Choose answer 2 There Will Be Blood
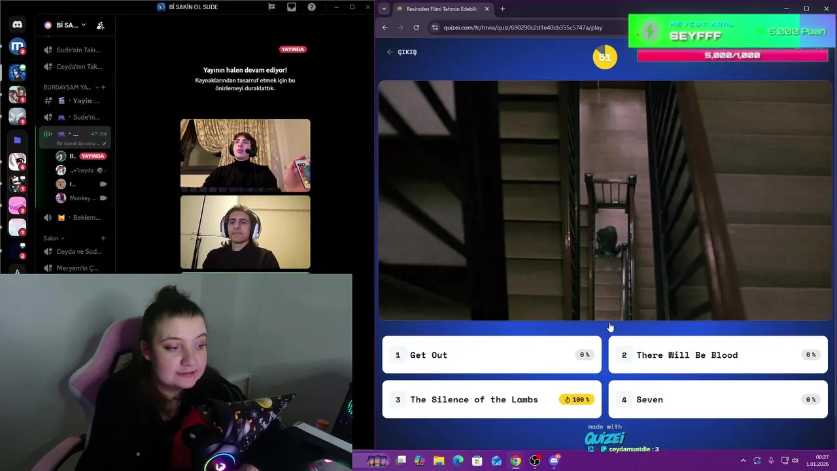The height and width of the screenshot is (471, 837). click(x=718, y=355)
